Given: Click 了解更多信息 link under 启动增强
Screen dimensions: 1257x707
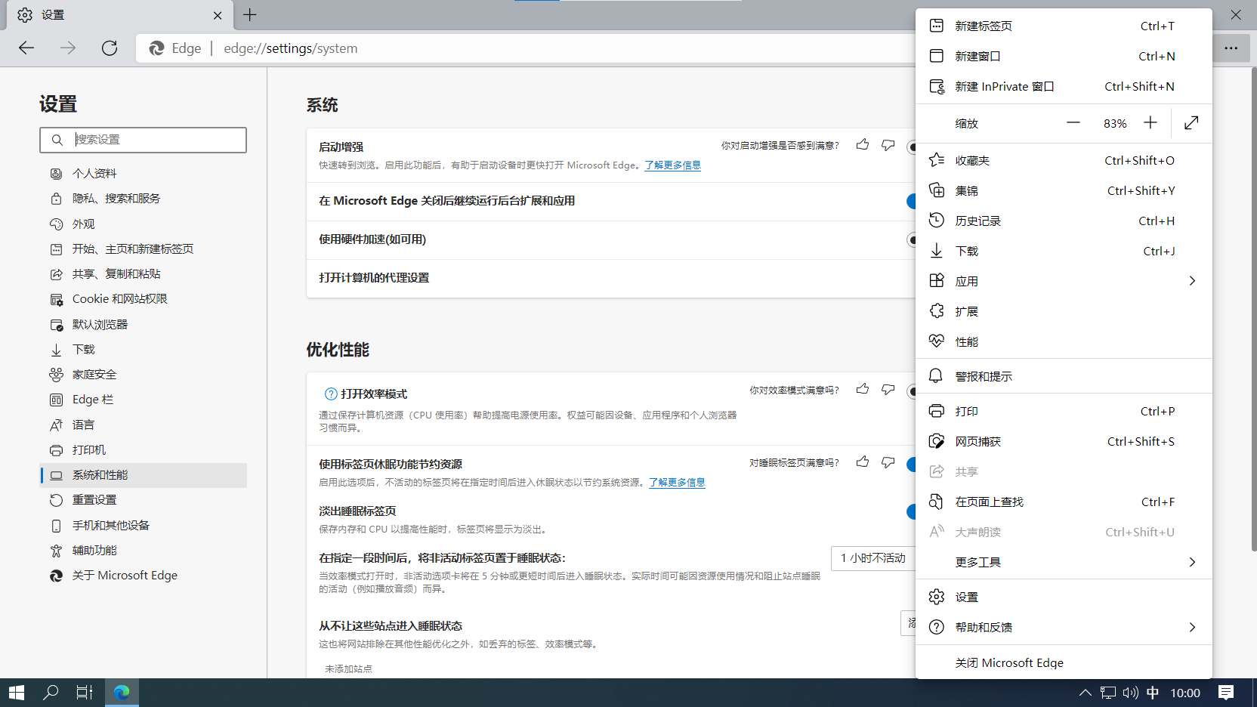Looking at the screenshot, I should click(x=672, y=165).
